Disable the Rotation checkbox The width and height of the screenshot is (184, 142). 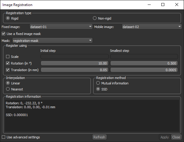[8, 63]
